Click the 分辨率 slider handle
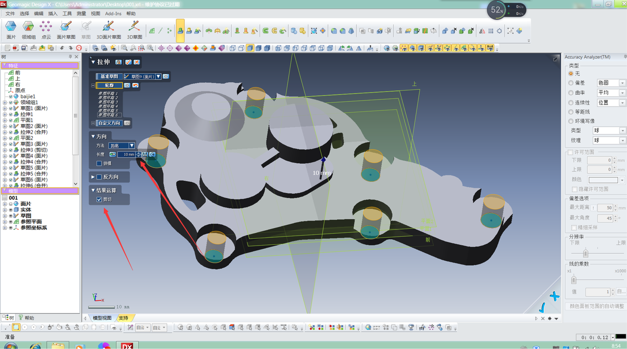The height and width of the screenshot is (349, 627). pyautogui.click(x=585, y=253)
